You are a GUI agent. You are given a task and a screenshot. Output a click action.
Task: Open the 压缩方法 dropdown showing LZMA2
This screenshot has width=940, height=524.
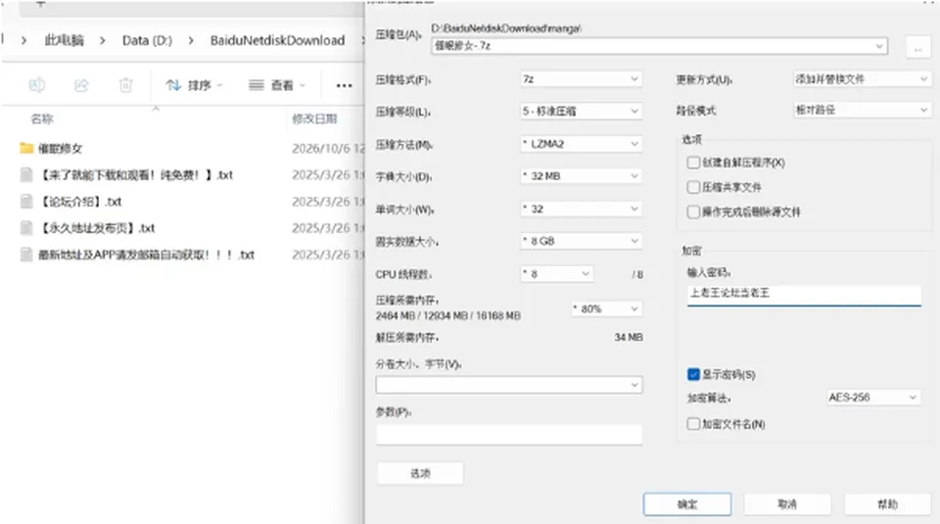click(x=581, y=144)
